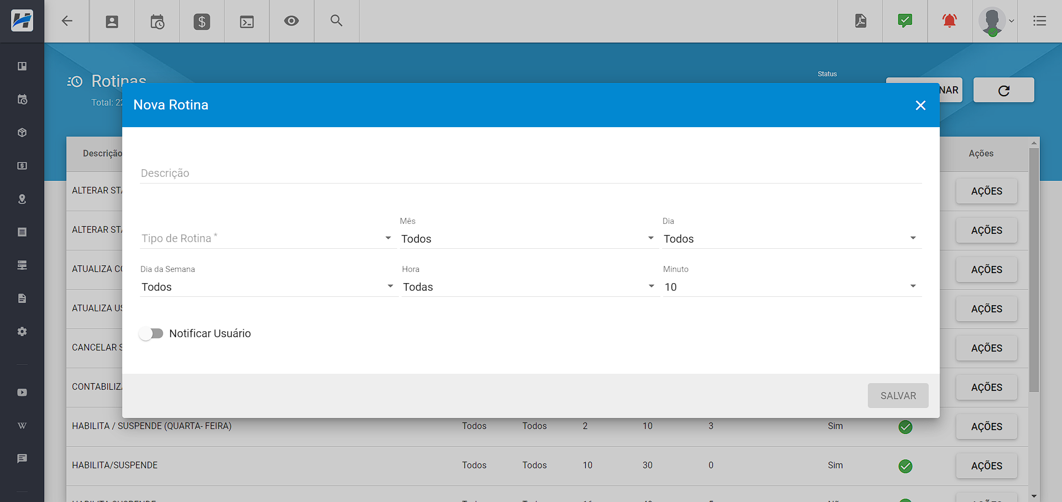The height and width of the screenshot is (502, 1062).
Task: Click AÇÕES for the CANCELAR row
Action: click(x=987, y=348)
